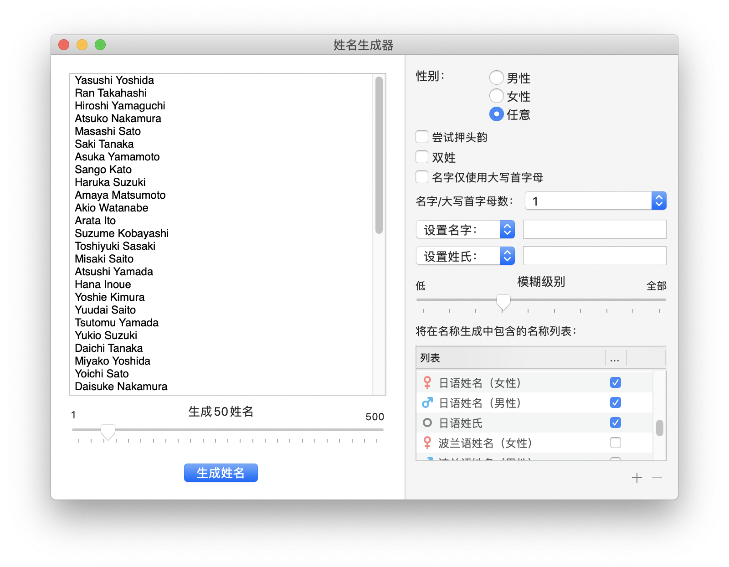Select the name Hiroshi Yamaguchi in the list
Screen dimensions: 729x567
pos(120,105)
